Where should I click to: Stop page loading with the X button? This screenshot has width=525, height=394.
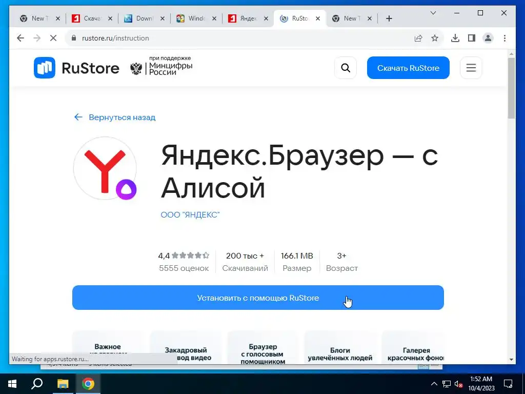(x=53, y=38)
